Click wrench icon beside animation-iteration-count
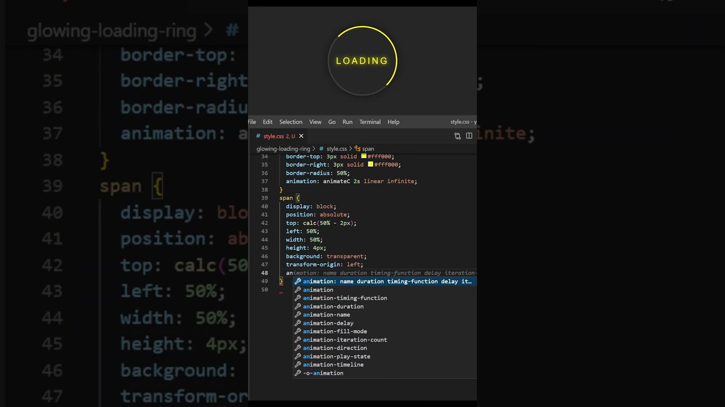 click(298, 340)
